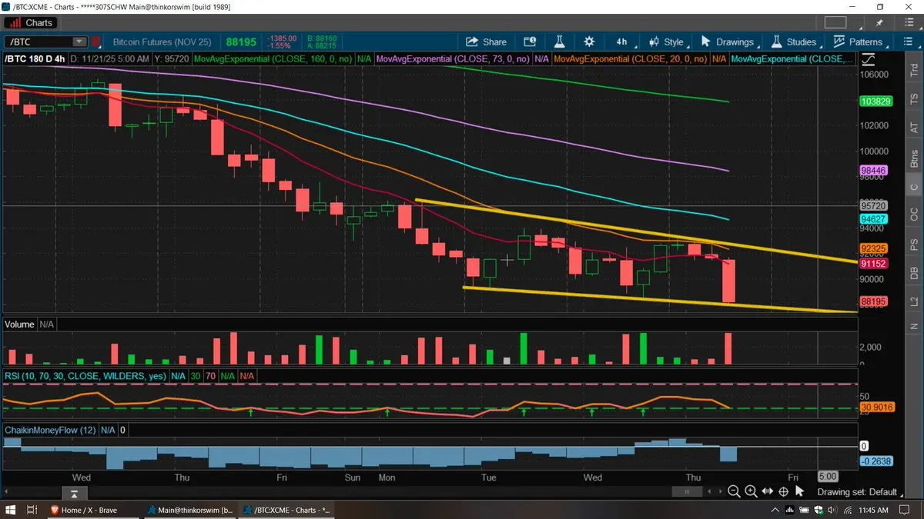The height and width of the screenshot is (519, 924).
Task: Click MovAvgExponential (CLOSE, 160) study label
Action: coord(273,58)
